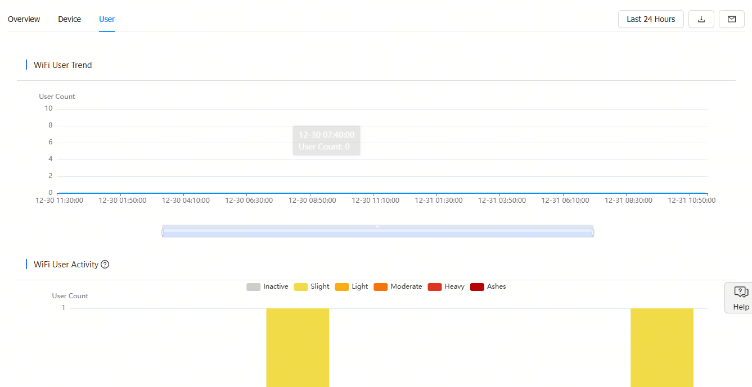Image resolution: width=752 pixels, height=387 pixels.
Task: Click the left handle of the trend zoom slider
Action: click(163, 233)
